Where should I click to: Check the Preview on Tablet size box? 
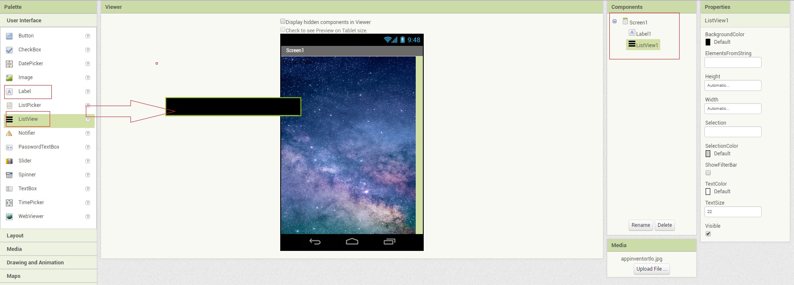tap(283, 30)
